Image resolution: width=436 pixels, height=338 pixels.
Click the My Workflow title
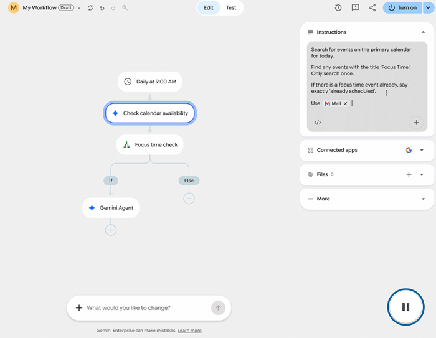(x=39, y=8)
